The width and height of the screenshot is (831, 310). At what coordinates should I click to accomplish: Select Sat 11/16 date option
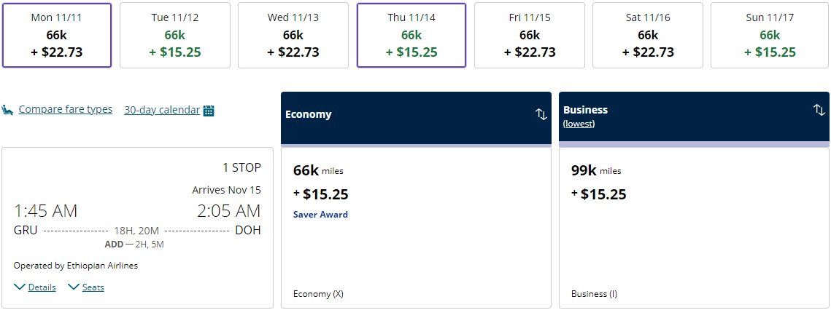[x=648, y=36]
